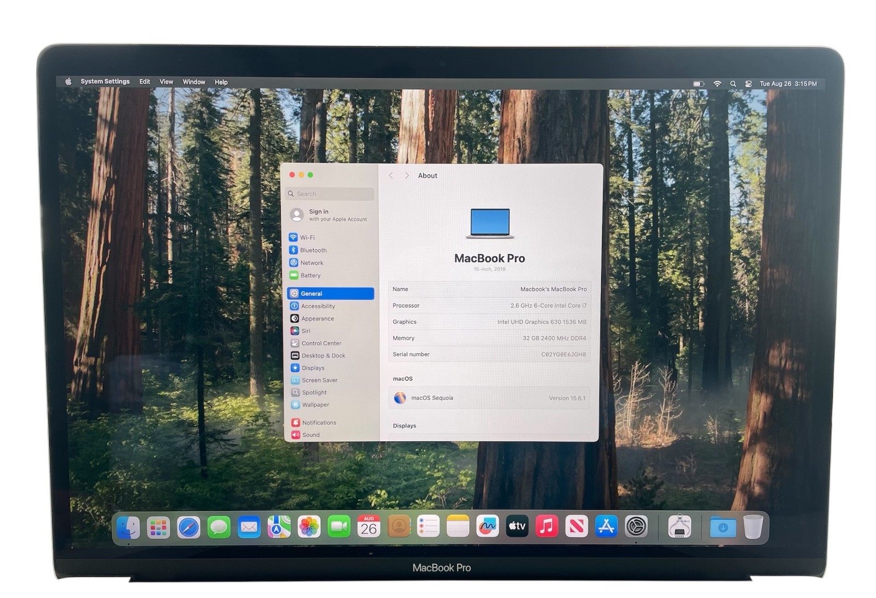
Task: Open the Window menu
Action: [x=194, y=82]
